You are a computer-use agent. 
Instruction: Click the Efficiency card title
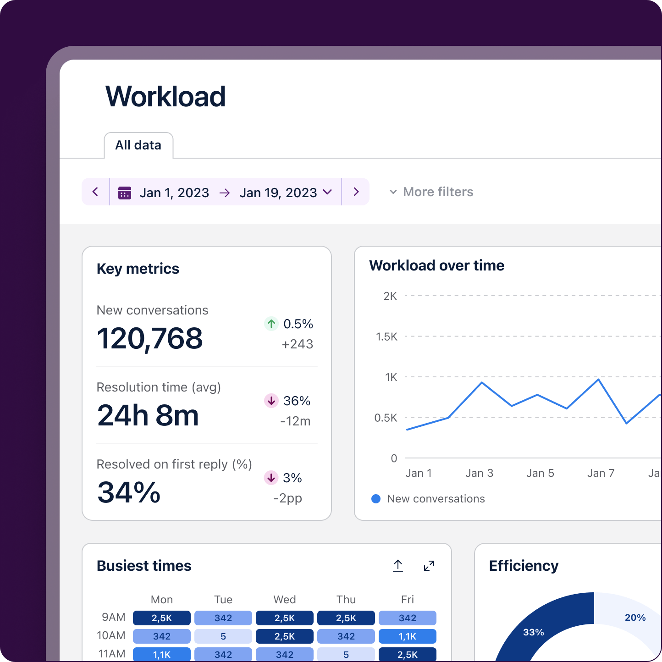pyautogui.click(x=524, y=566)
